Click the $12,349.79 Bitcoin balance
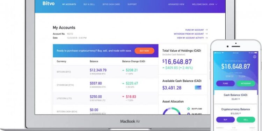This screenshot has height=131, width=262. 98,70
